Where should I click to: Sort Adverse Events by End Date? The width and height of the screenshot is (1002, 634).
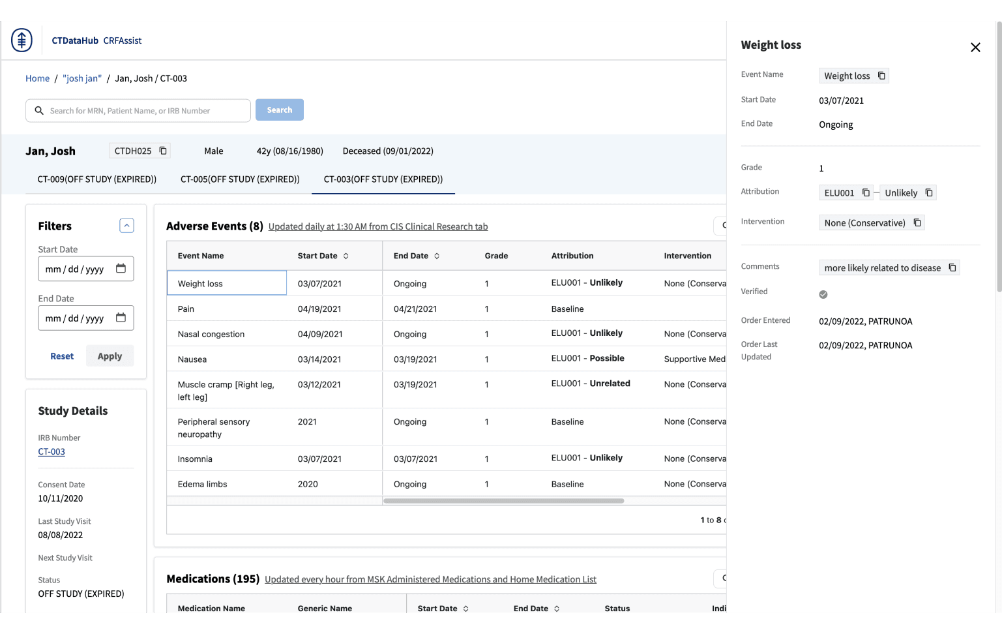point(437,256)
